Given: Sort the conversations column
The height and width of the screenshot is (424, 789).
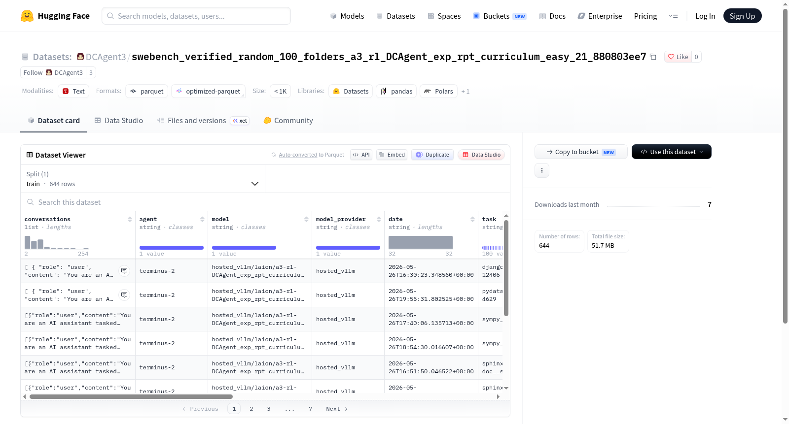Looking at the screenshot, I should click(x=130, y=219).
